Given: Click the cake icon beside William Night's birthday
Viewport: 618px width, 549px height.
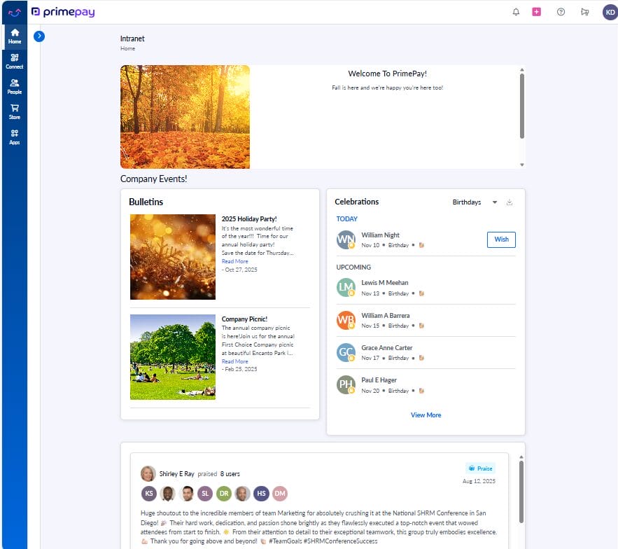Looking at the screenshot, I should [x=422, y=245].
